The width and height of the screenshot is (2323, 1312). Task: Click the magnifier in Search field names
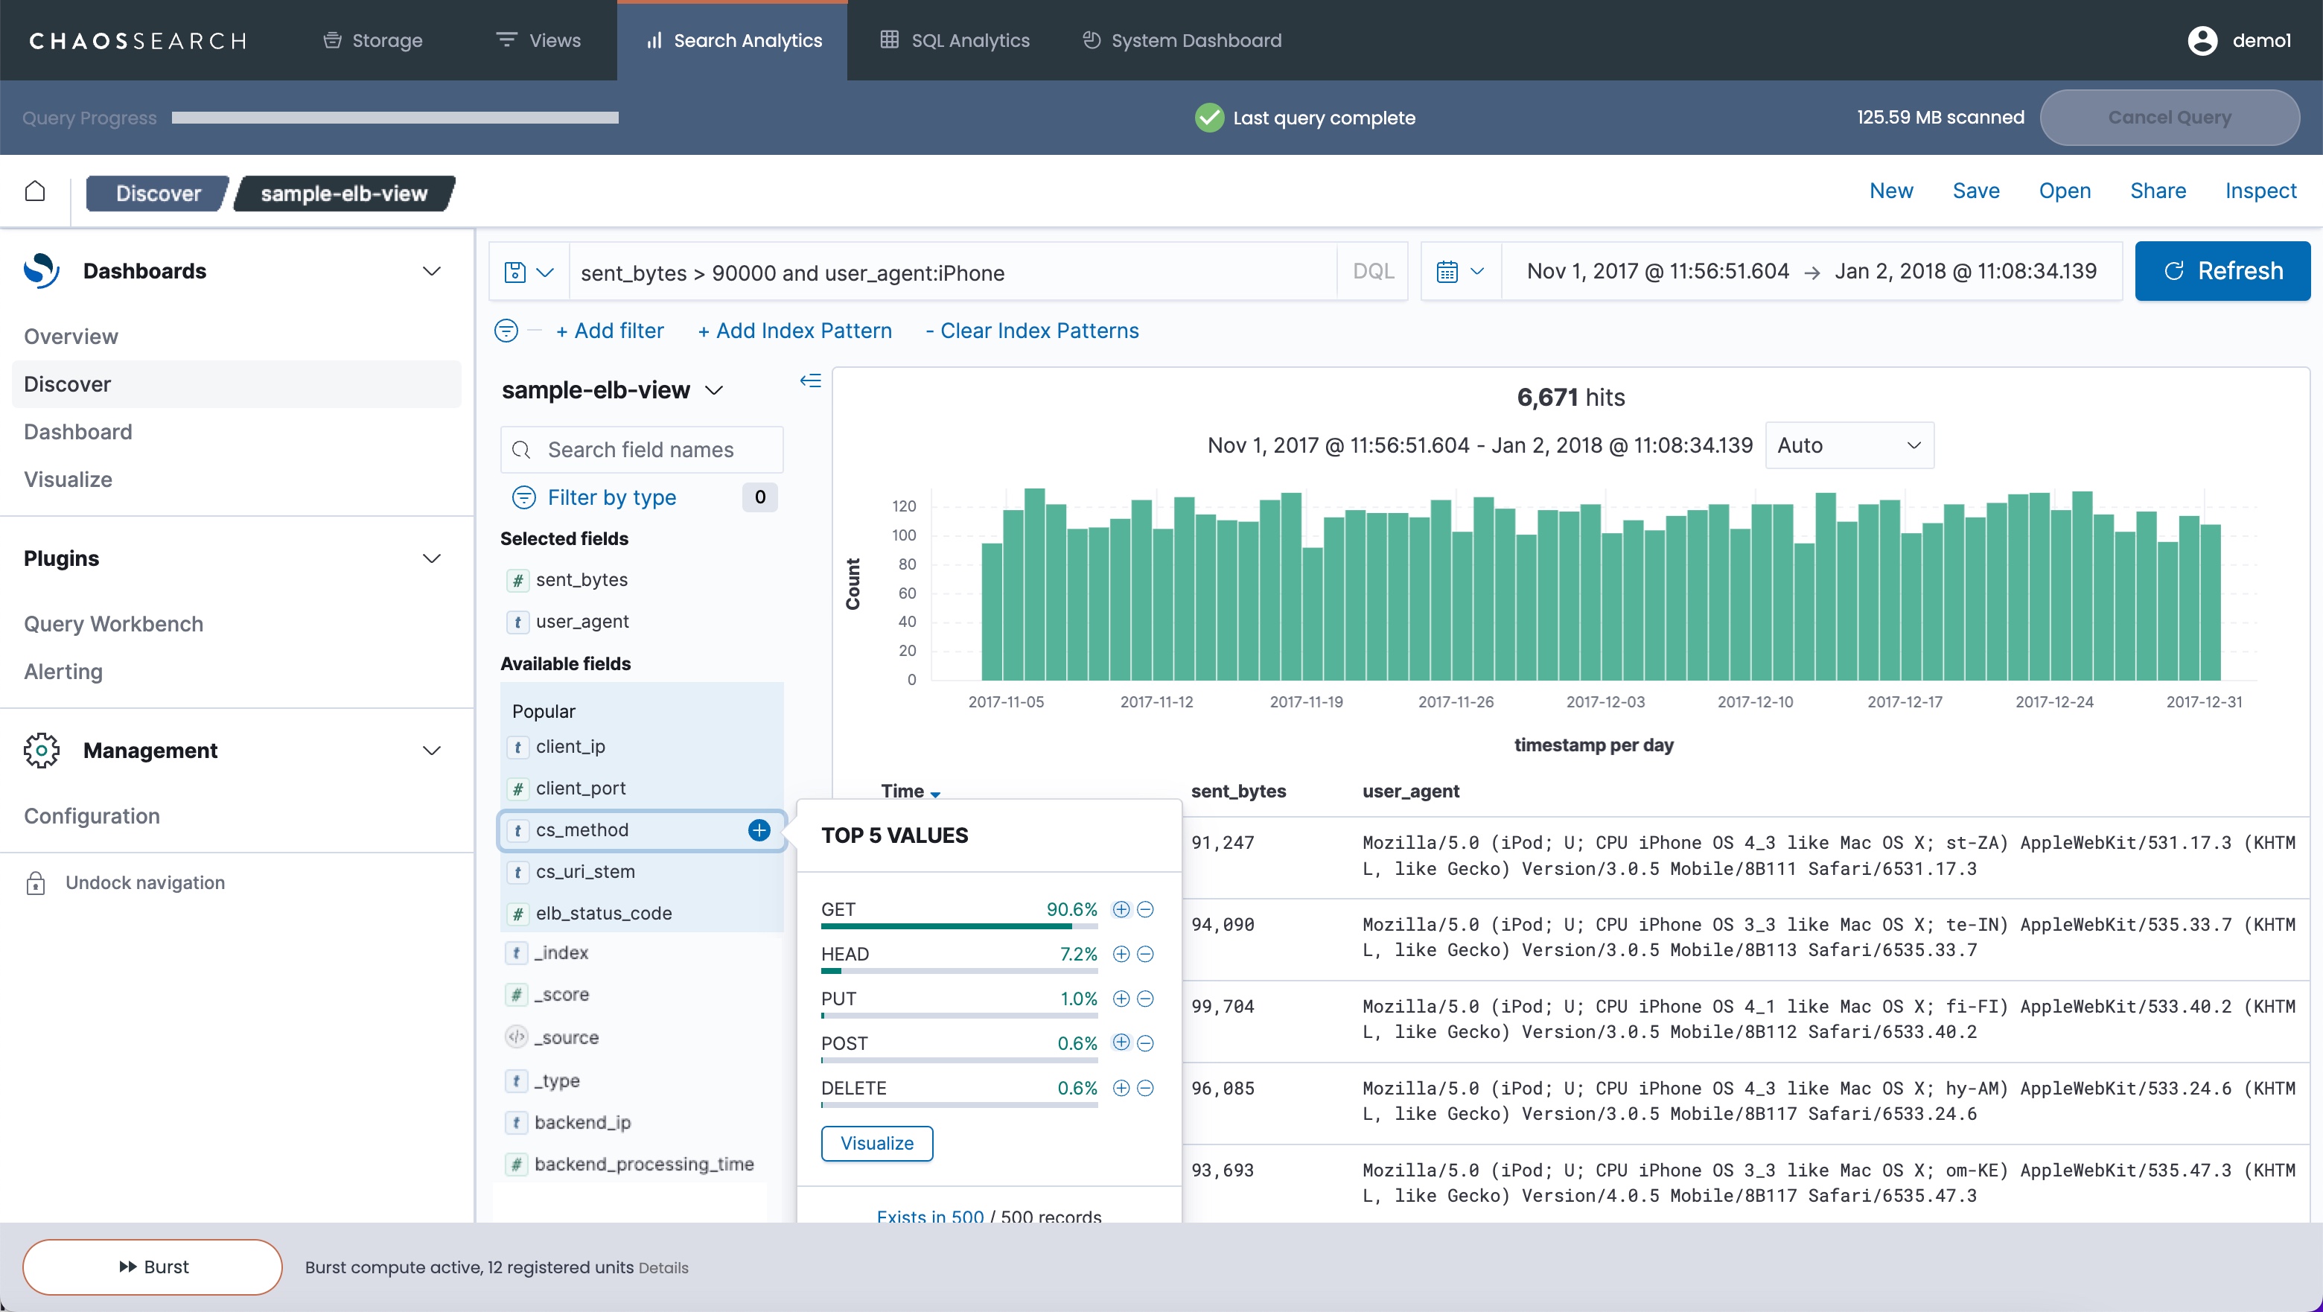(x=521, y=449)
